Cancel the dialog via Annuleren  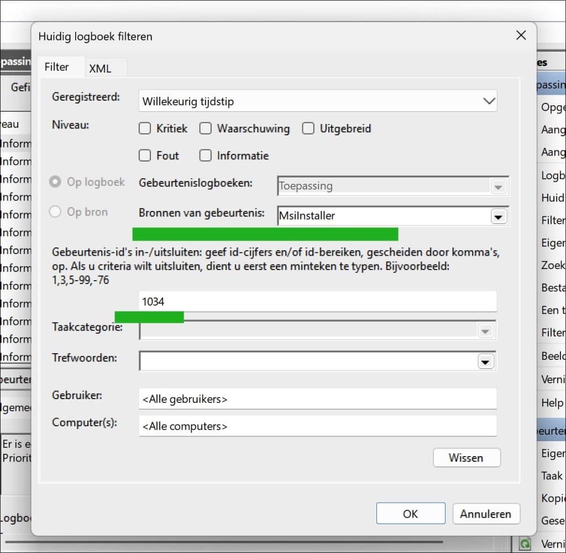[486, 513]
